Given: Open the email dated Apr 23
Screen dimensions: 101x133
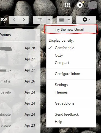Looking at the screenshot, I should tap(20, 125).
